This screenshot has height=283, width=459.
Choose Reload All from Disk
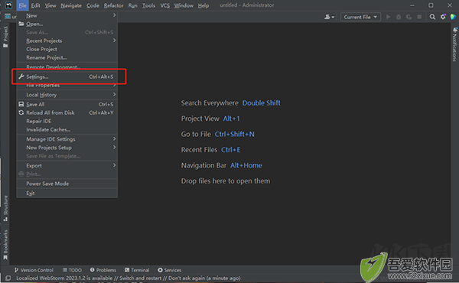[67, 112]
